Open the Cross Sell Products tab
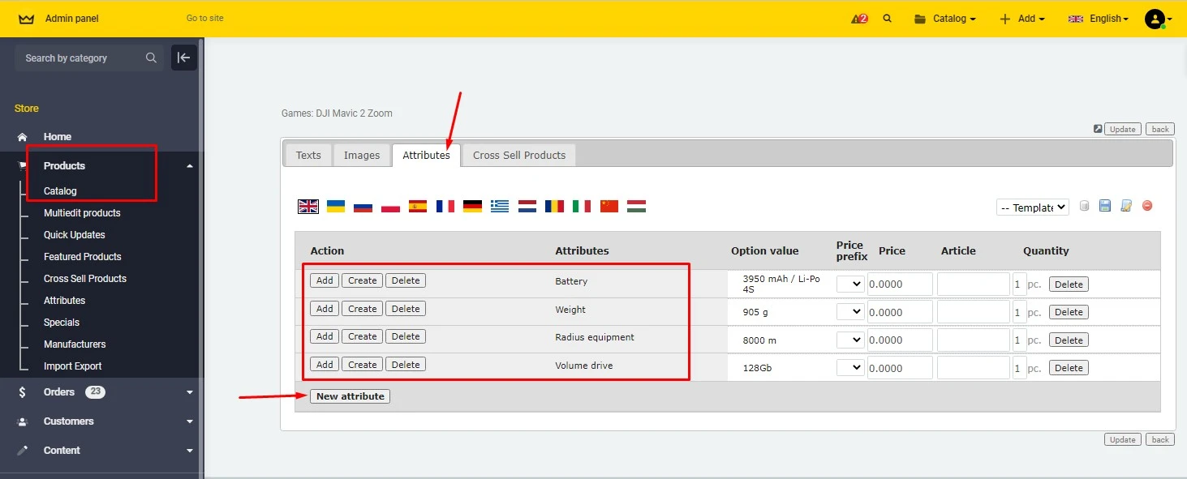This screenshot has height=479, width=1187. tap(518, 155)
